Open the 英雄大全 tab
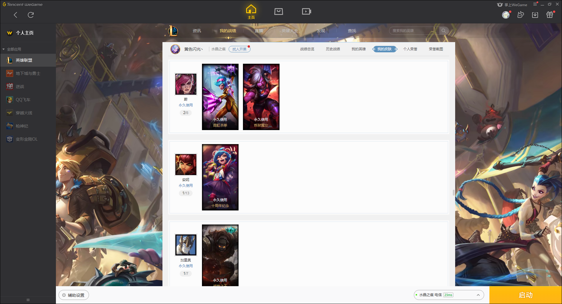Viewport: 562px width, 304px height. tap(290, 31)
